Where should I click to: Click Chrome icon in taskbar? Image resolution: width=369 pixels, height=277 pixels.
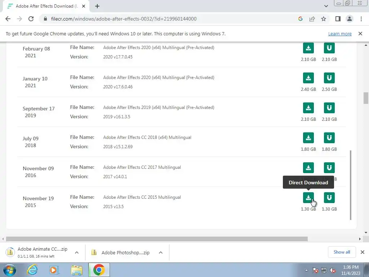99,270
